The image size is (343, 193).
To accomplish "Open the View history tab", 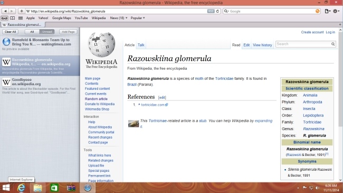I will (x=262, y=45).
